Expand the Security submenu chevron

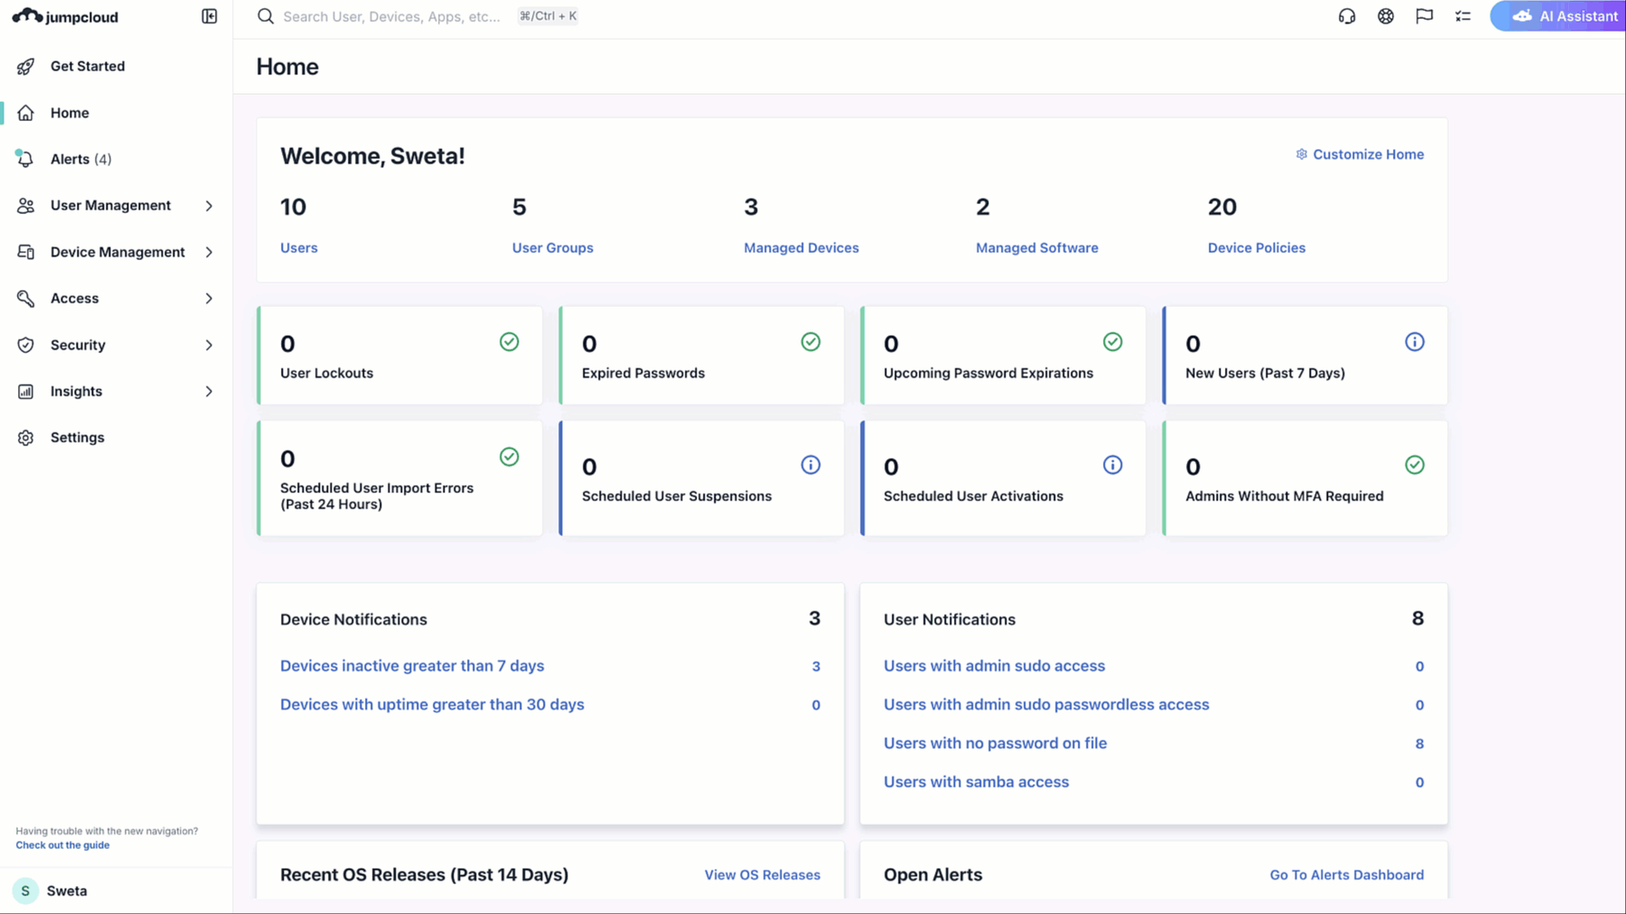[209, 345]
